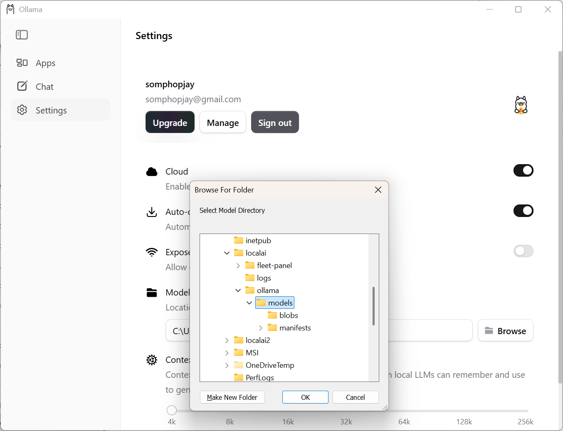Select the localai2 folder icon
Screen dimensions: 563x431
coord(239,340)
